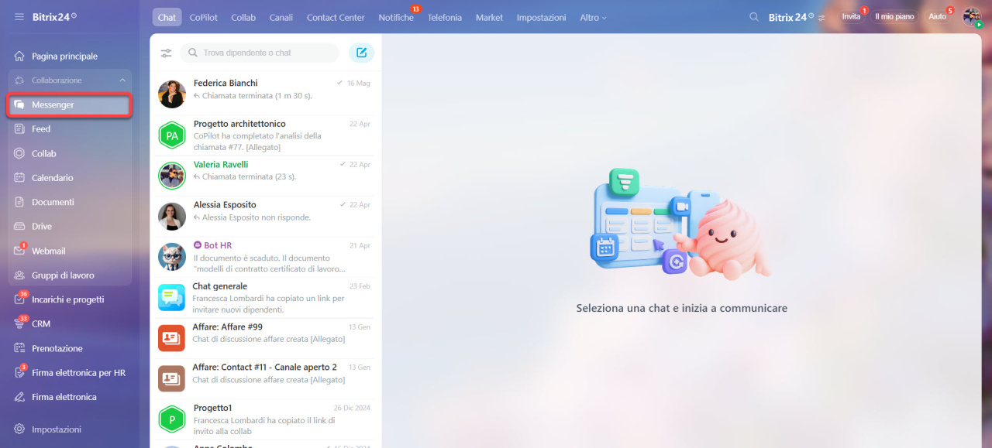Switch to the Collab tab

point(243,17)
